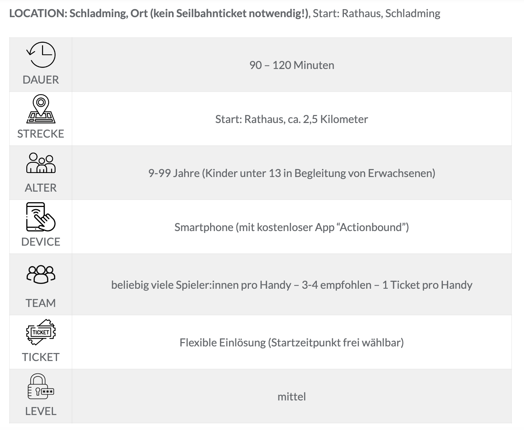Screen dimensions: 524x430
Task: Click the "Start: Rathaus, ca. 2,5 Kilometer" text
Action: click(x=292, y=119)
